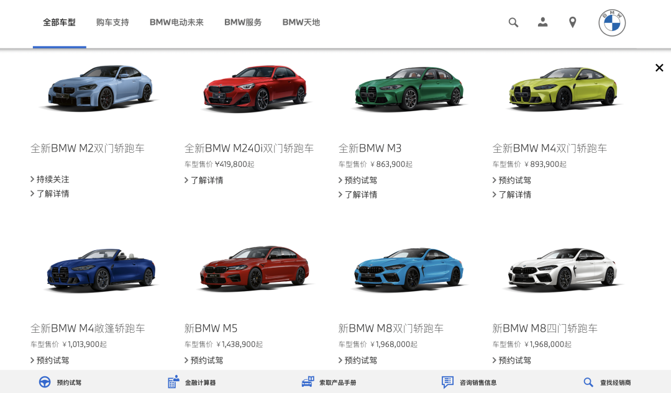This screenshot has height=393, width=671.
Task: Select the green BMW M3 car image
Action: pyautogui.click(x=409, y=88)
